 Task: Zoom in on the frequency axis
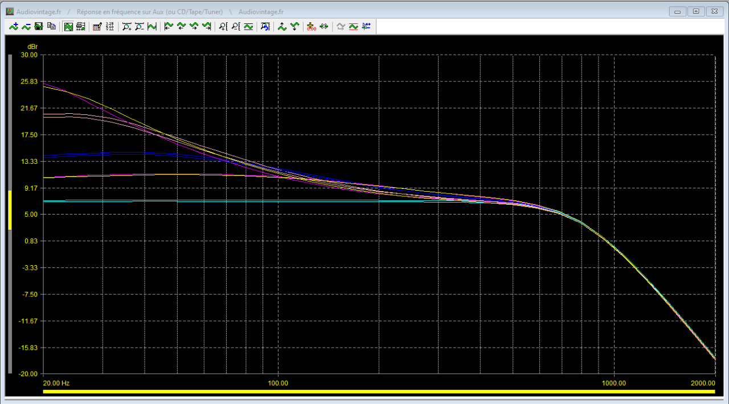click(x=126, y=26)
